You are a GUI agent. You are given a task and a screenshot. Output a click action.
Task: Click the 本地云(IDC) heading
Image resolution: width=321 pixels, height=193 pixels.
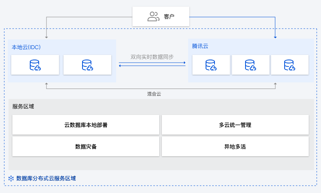click(26, 47)
